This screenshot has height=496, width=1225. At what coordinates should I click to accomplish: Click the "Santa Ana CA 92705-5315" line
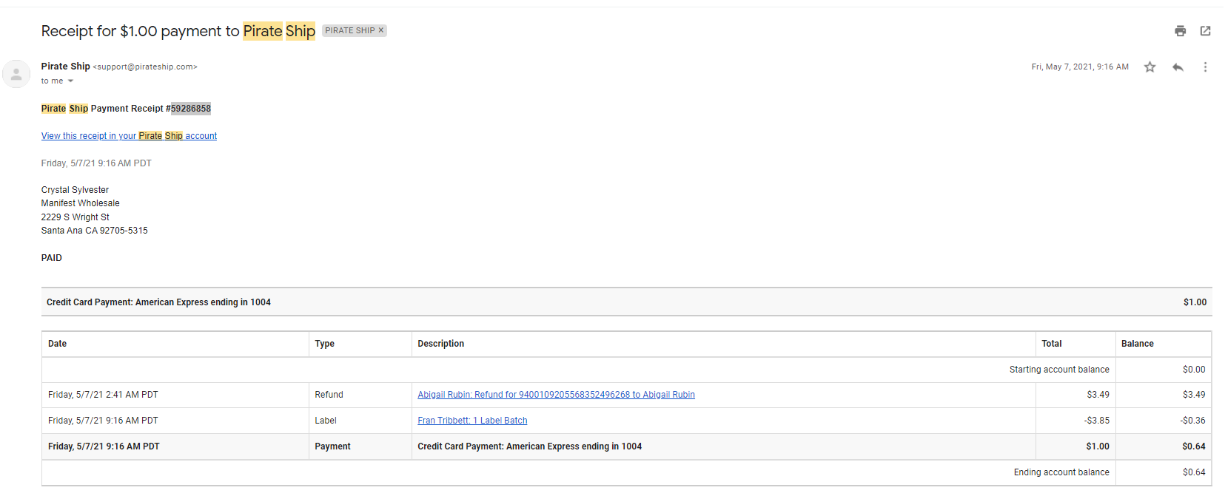click(x=94, y=231)
